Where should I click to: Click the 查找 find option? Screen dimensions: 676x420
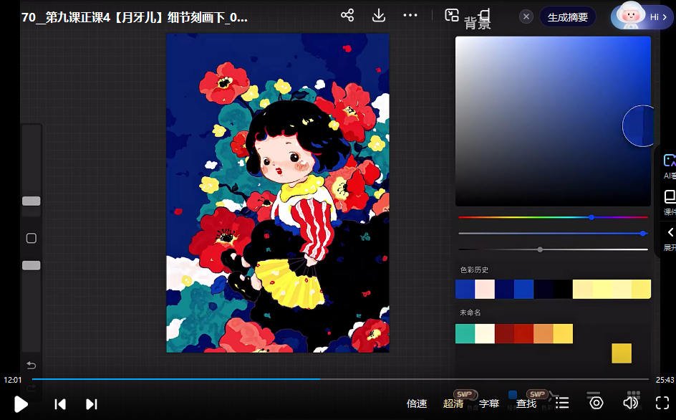(x=526, y=403)
